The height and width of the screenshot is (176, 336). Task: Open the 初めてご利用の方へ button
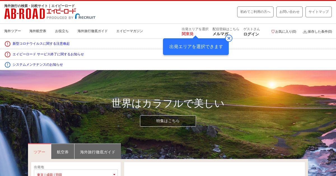255,12
